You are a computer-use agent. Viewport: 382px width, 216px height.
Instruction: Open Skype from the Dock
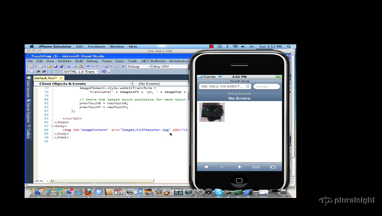pyautogui.click(x=218, y=192)
